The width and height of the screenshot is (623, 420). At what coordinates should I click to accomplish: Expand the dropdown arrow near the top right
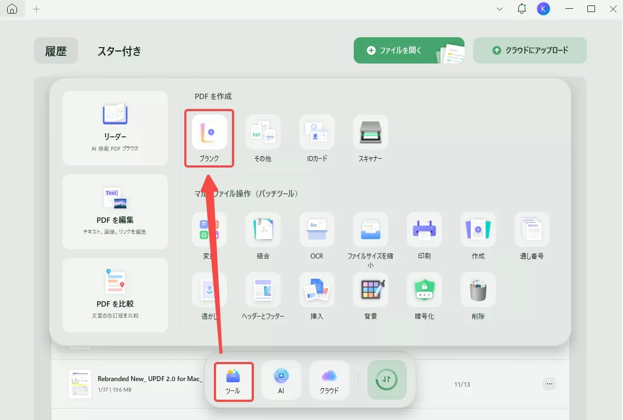[499, 9]
